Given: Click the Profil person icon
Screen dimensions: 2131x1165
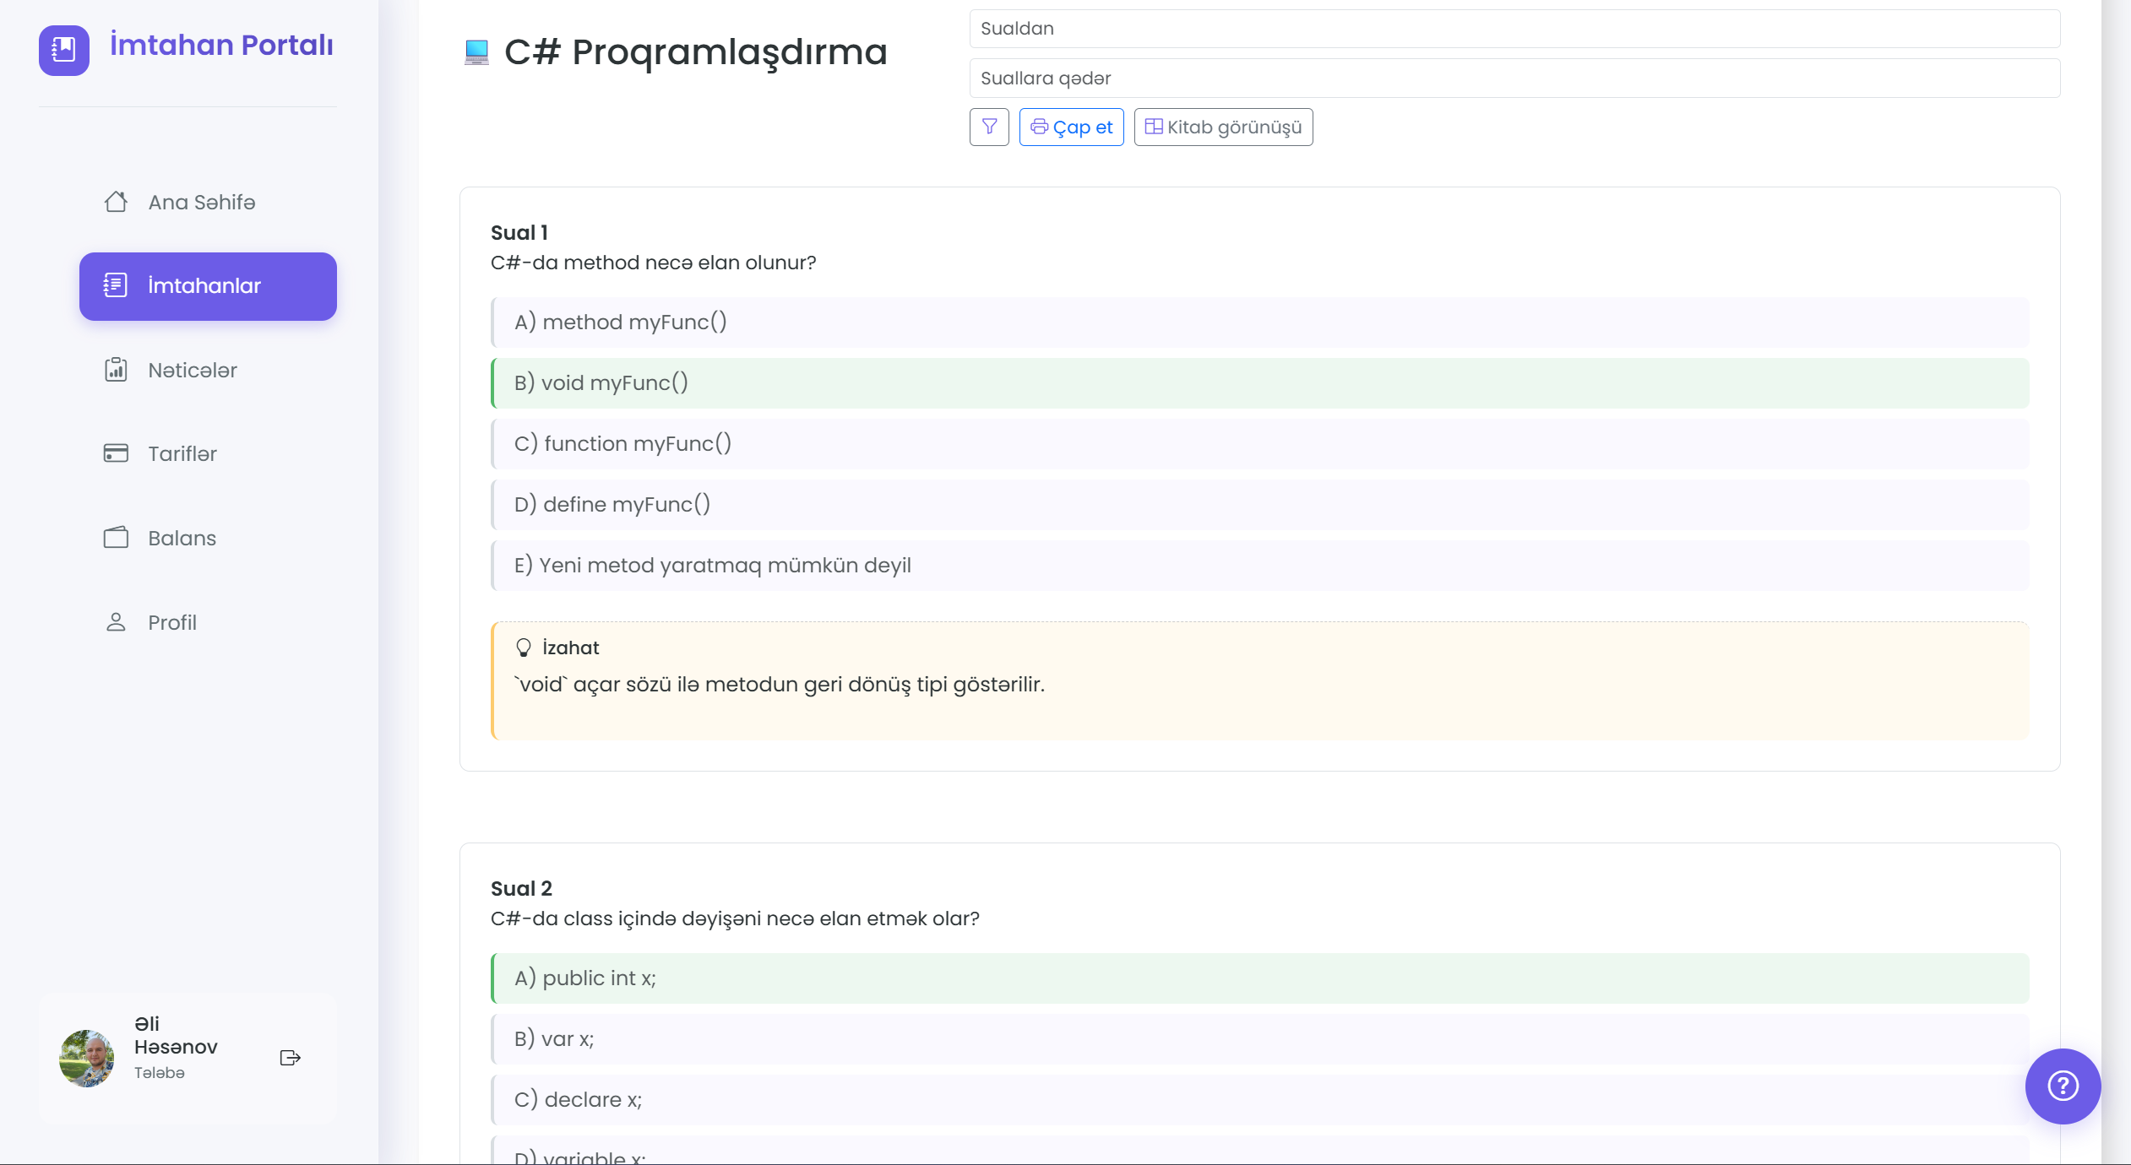Looking at the screenshot, I should tap(116, 622).
